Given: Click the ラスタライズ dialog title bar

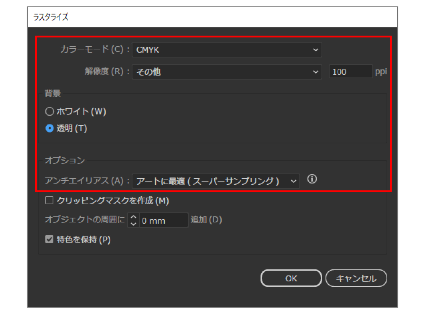Looking at the screenshot, I should pos(212,17).
